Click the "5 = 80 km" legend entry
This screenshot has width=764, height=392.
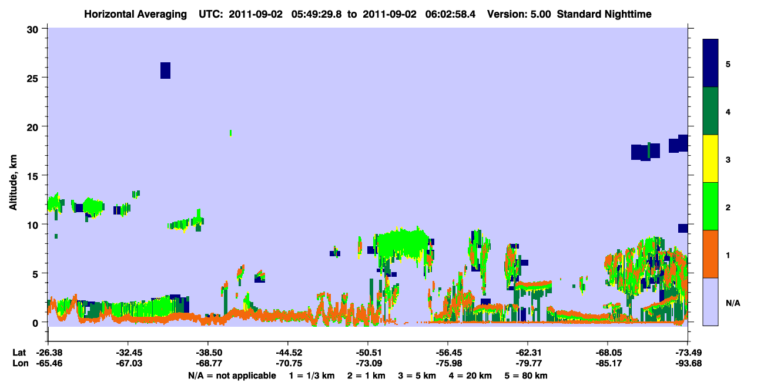point(527,376)
